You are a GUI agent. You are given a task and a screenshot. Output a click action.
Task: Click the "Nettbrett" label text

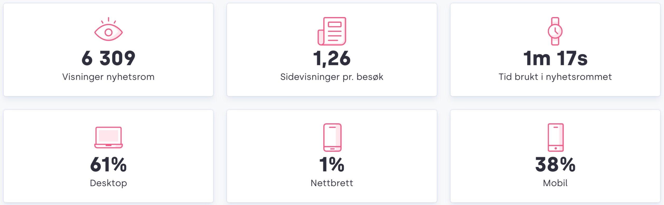point(332,183)
